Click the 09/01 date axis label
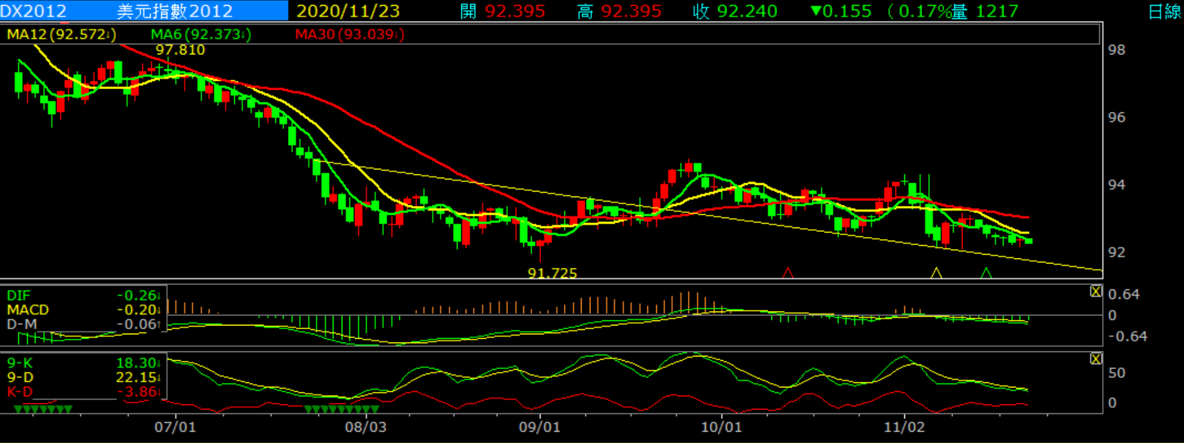 pyautogui.click(x=539, y=427)
